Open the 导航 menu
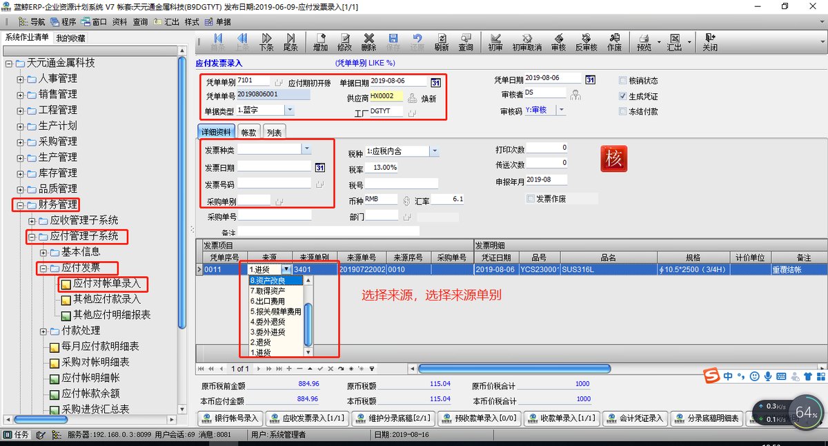This screenshot has width=828, height=446. click(x=32, y=21)
